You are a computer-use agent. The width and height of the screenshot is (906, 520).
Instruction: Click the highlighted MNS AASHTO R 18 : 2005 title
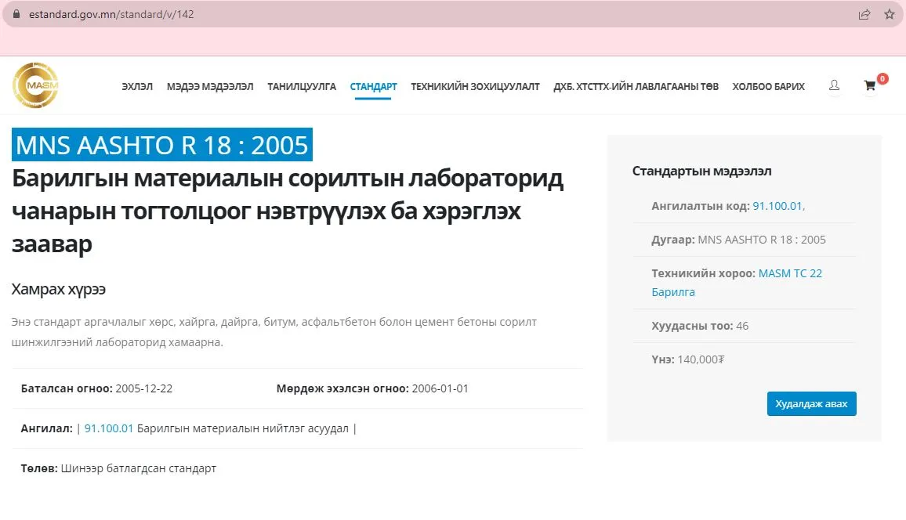(x=161, y=145)
